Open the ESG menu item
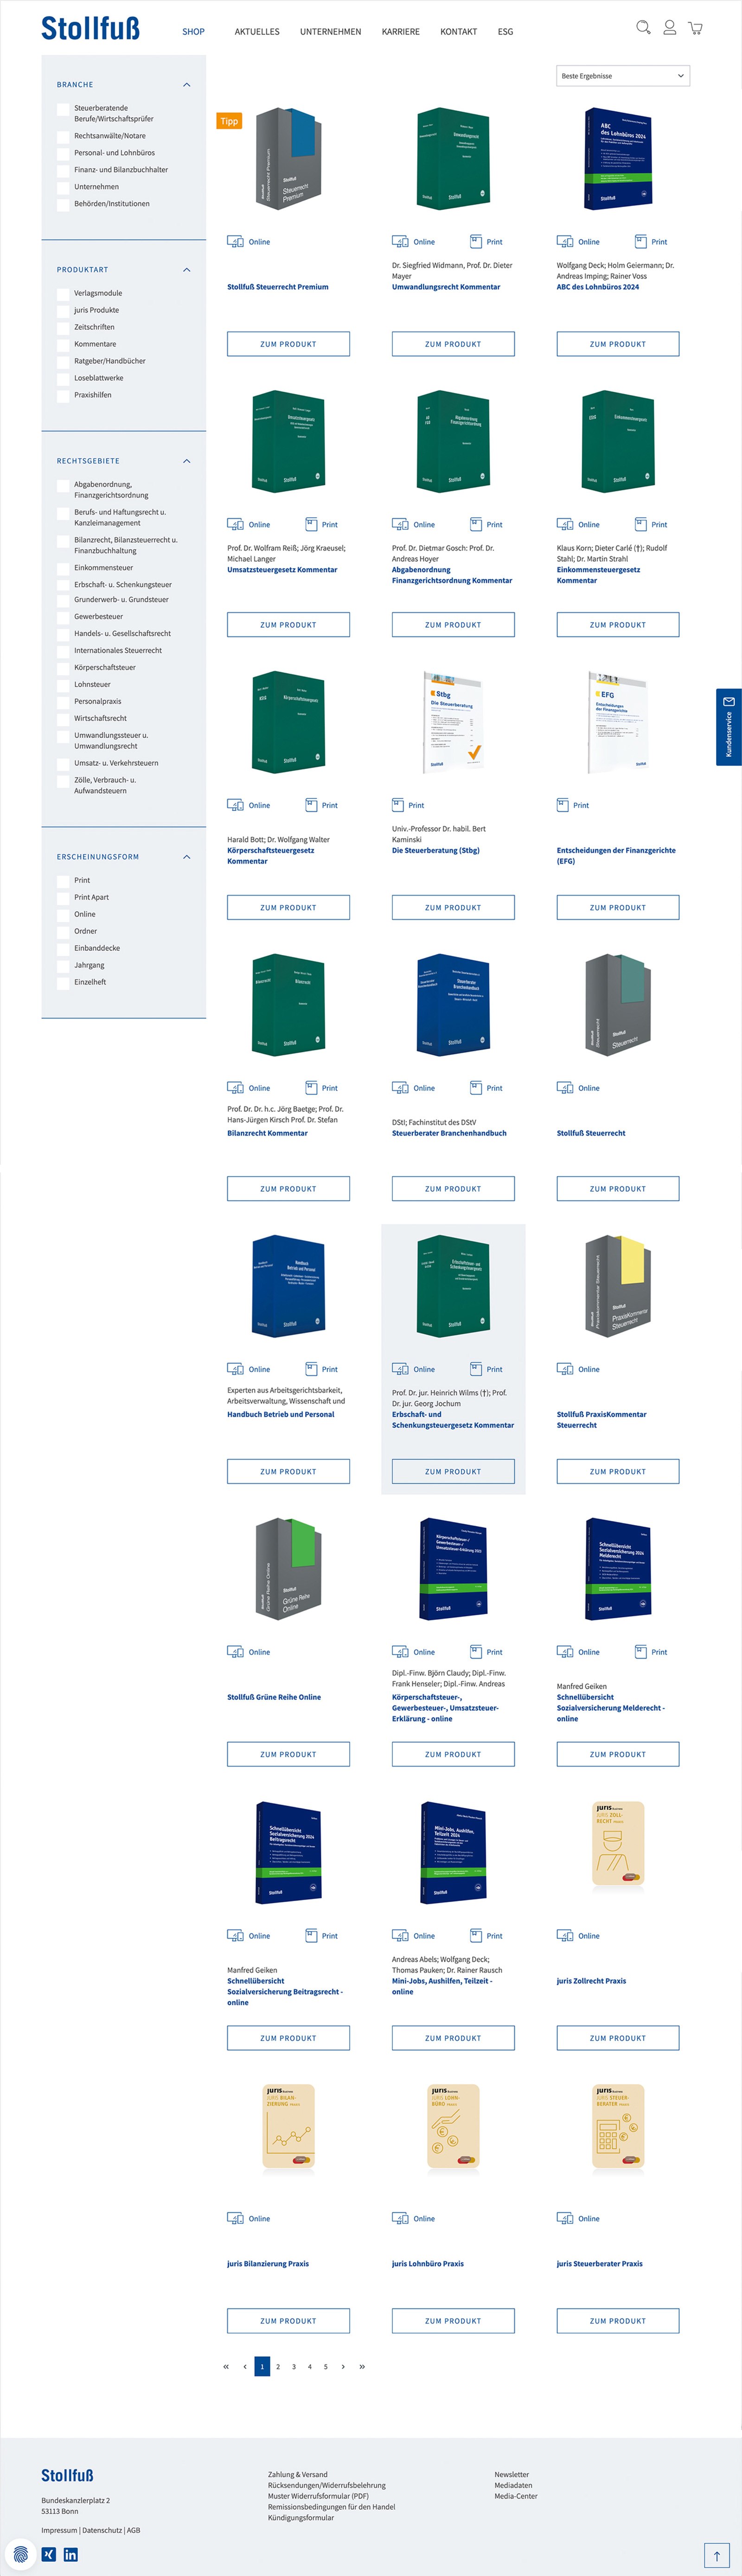 (x=506, y=32)
